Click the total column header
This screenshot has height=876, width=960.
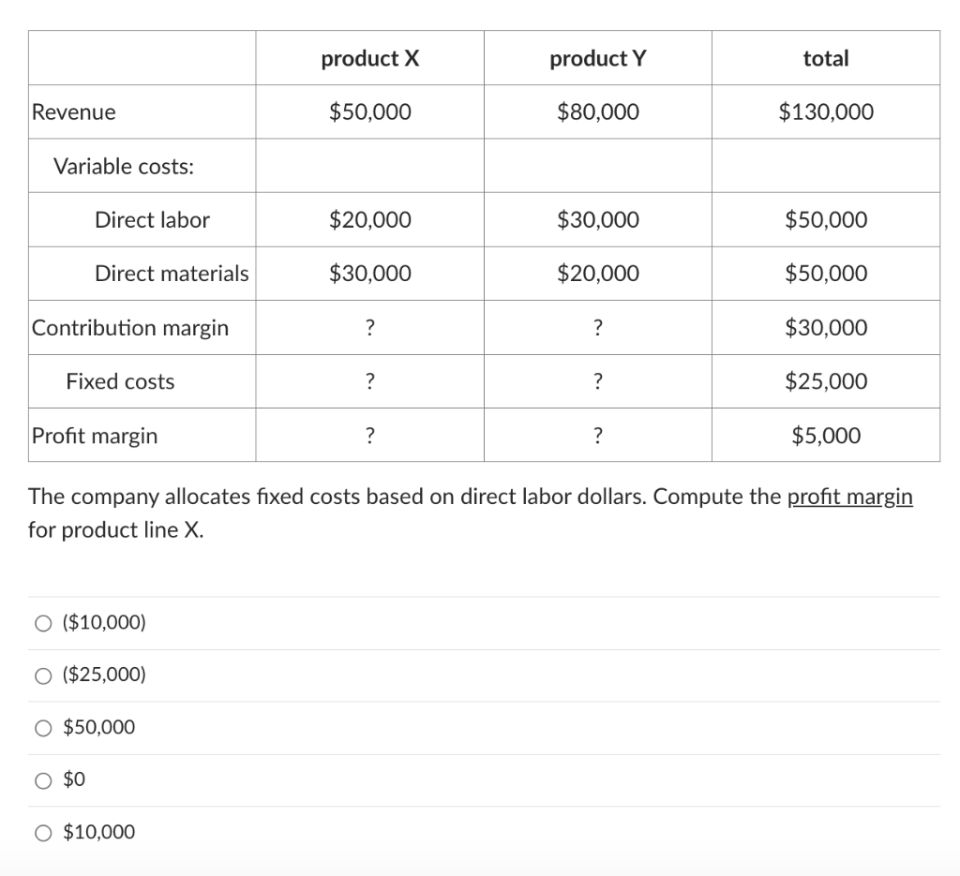click(826, 57)
